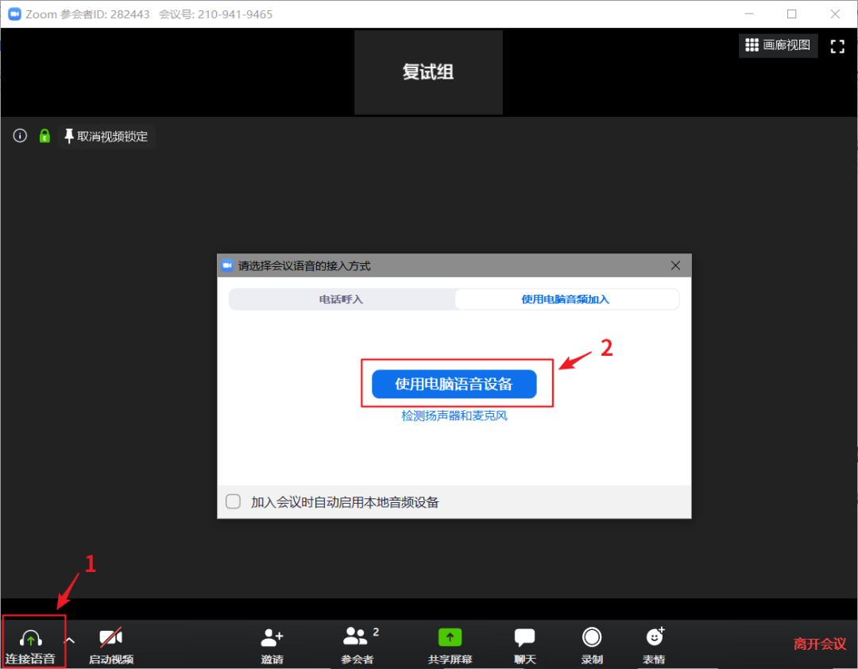The height and width of the screenshot is (669, 858).
Task: Select the 使用电脑音频加入 tab
Action: [x=566, y=300]
